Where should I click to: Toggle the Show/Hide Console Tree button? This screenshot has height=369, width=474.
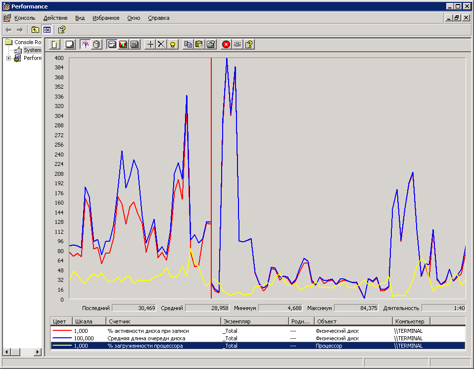[47, 30]
